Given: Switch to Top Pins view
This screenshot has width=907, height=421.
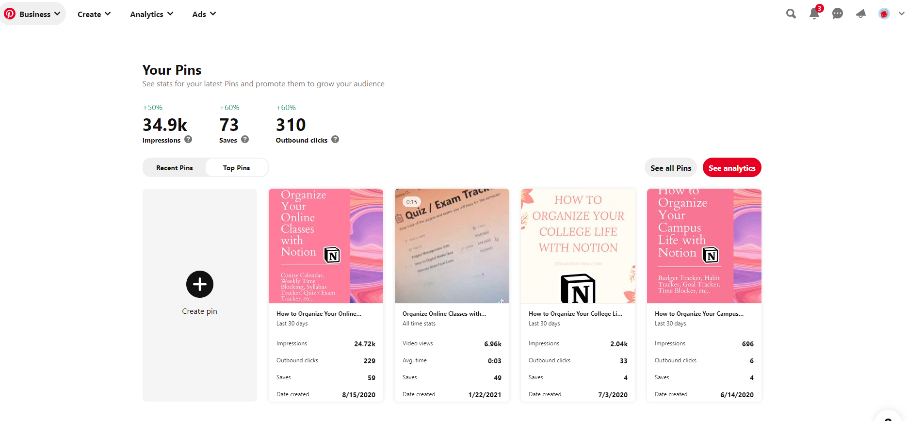Looking at the screenshot, I should coord(237,168).
